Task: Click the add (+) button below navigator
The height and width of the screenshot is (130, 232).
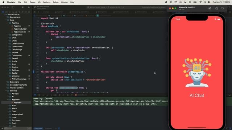Action: point(2,129)
